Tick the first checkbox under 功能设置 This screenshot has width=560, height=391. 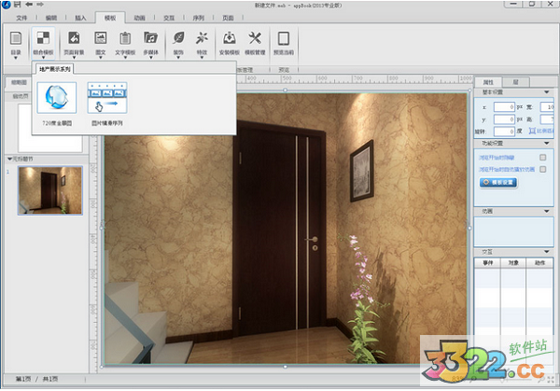542,157
